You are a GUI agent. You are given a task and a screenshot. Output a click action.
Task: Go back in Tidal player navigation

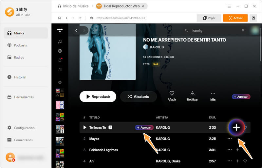(x=76, y=30)
